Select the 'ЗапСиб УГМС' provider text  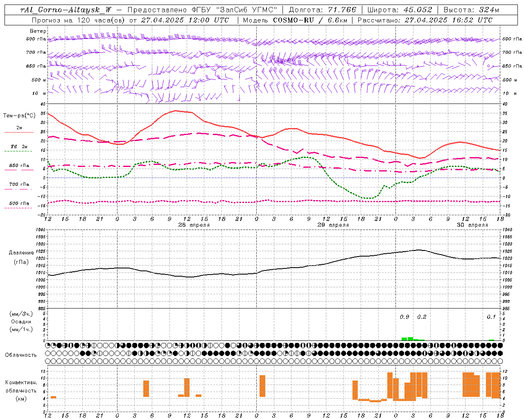pos(246,9)
